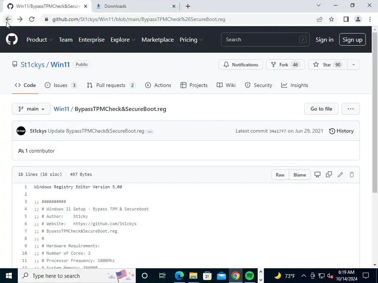Fork the repository

point(285,65)
